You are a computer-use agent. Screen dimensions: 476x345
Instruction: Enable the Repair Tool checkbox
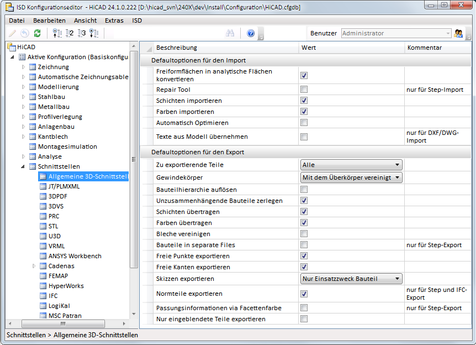[x=304, y=90]
